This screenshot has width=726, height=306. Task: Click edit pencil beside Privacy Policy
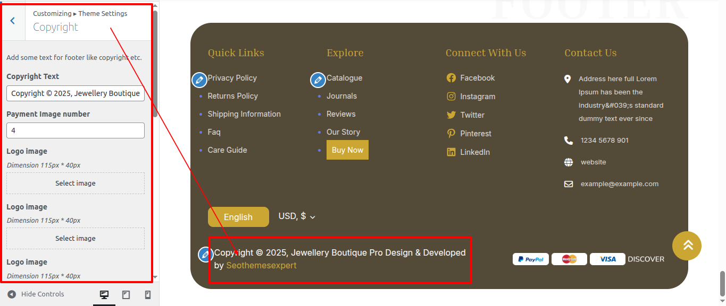click(199, 80)
